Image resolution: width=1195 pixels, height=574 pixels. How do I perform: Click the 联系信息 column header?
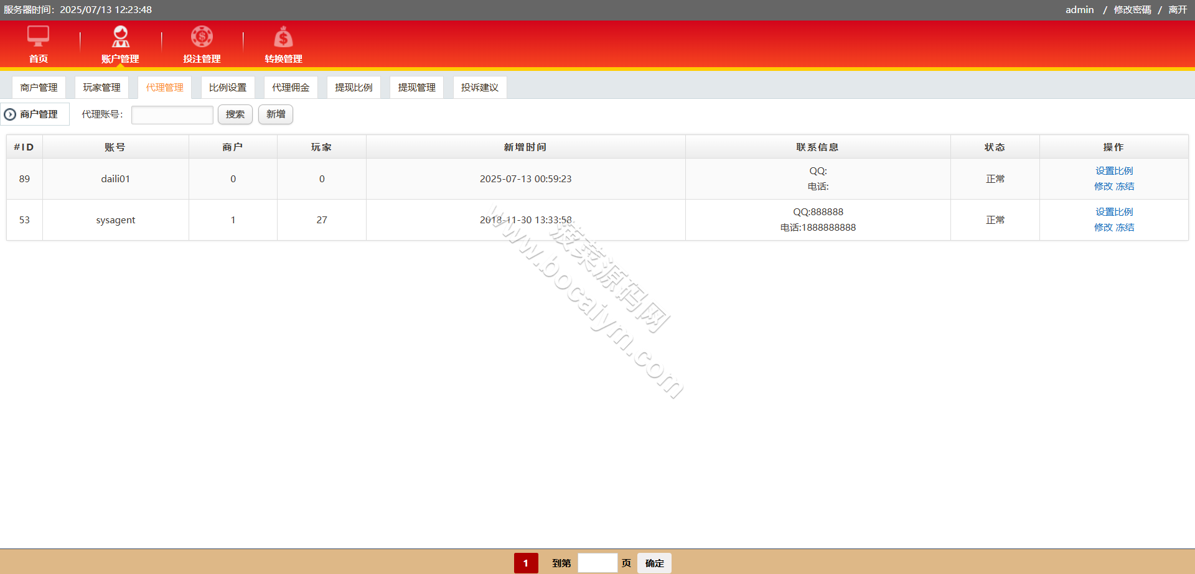click(x=818, y=147)
